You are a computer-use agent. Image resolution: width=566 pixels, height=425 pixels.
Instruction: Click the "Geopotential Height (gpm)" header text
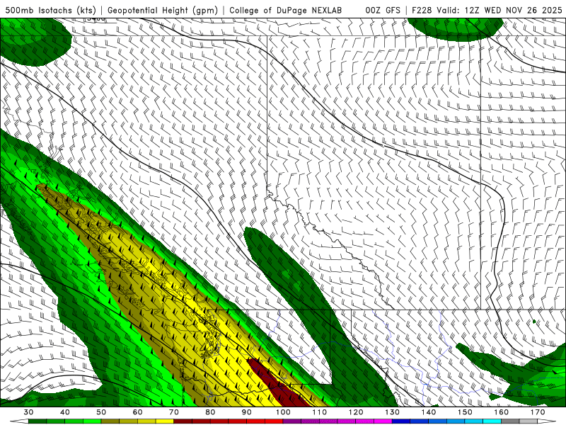pos(163,10)
